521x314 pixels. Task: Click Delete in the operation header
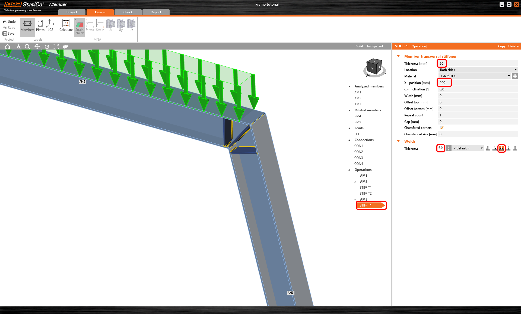pos(513,46)
